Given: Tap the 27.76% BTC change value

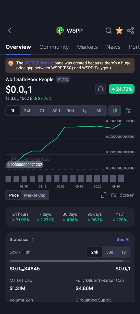Looking at the screenshot, I should [x=43, y=99].
